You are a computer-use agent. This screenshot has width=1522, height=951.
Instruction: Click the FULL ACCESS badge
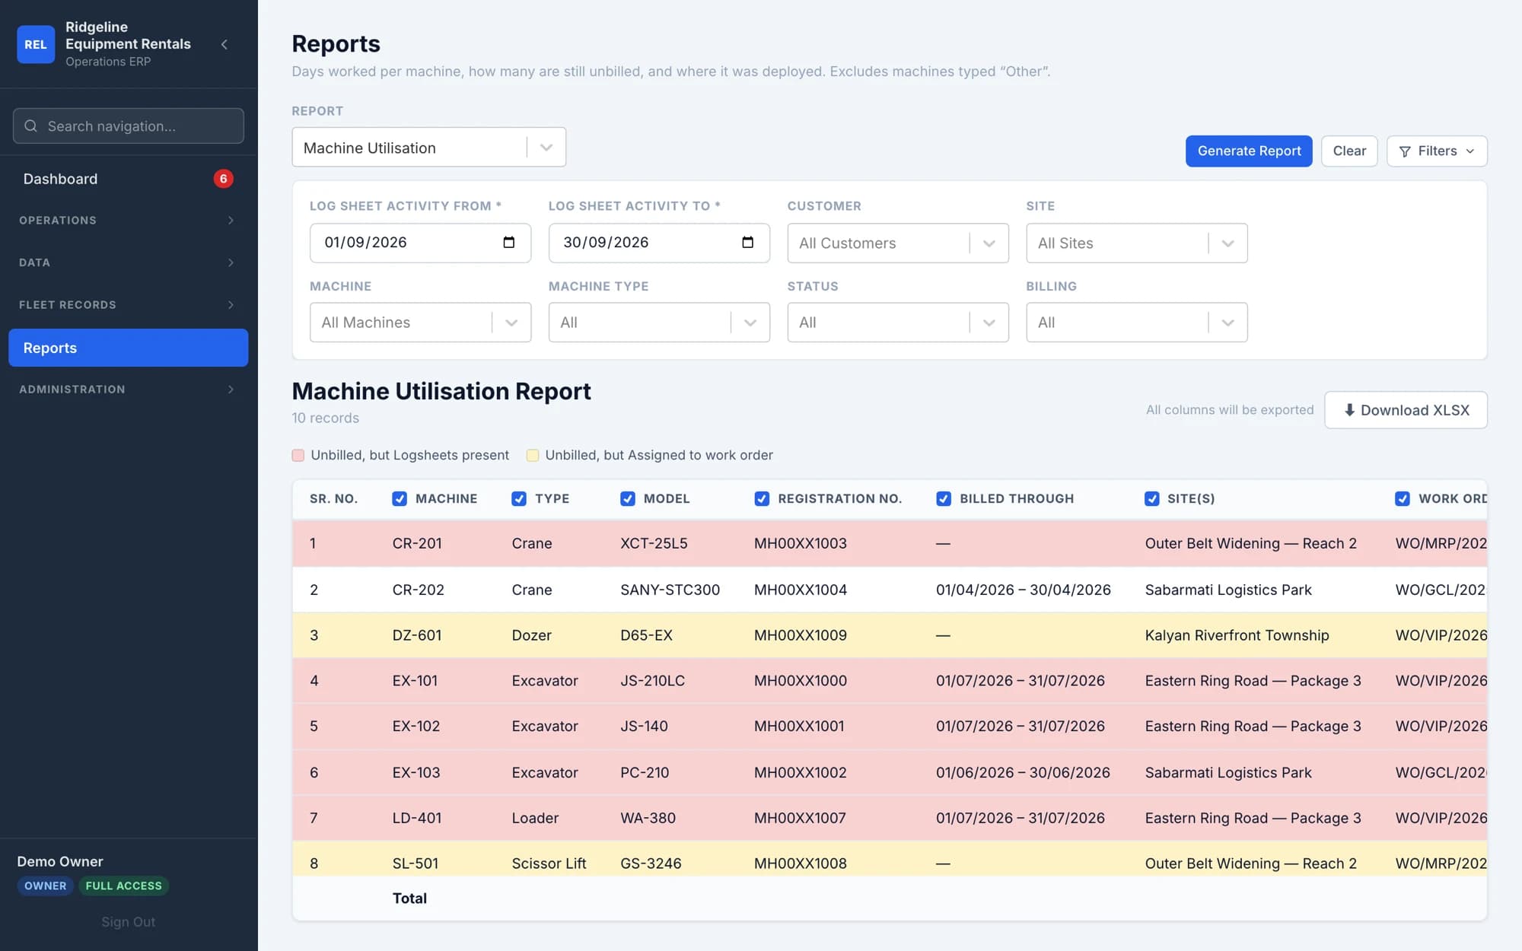[123, 886]
